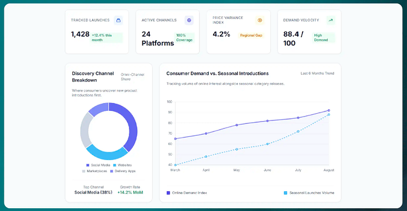This screenshot has width=407, height=211.
Task: Click the 'High Demand' badge
Action: click(x=324, y=38)
